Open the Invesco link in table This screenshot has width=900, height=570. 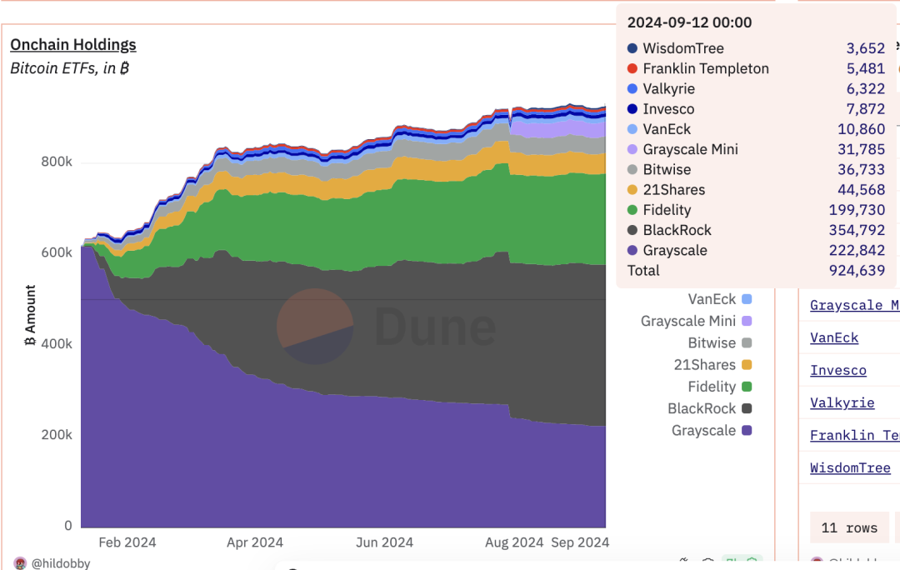click(x=837, y=370)
